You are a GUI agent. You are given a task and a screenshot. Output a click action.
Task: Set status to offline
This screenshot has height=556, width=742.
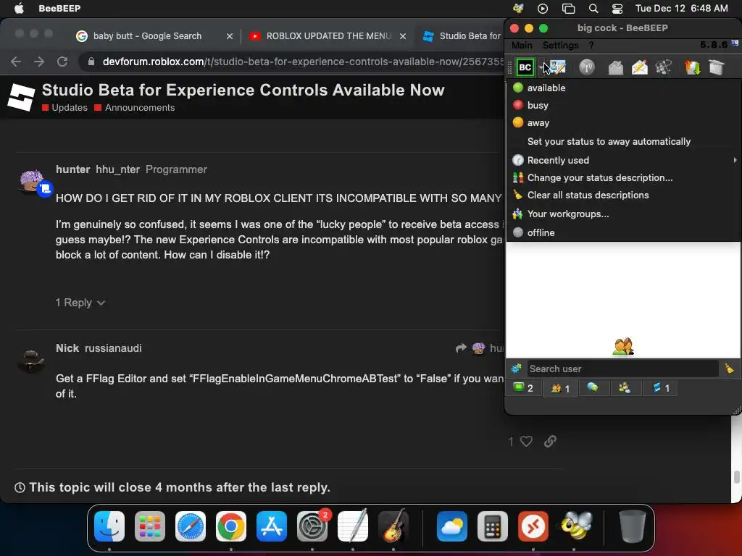click(623, 232)
